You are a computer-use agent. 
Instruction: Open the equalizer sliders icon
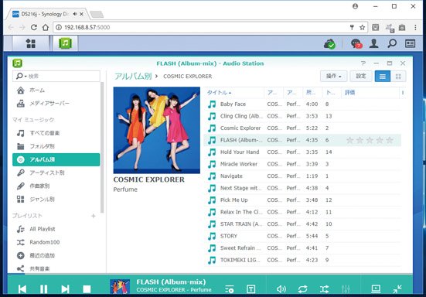(346, 289)
